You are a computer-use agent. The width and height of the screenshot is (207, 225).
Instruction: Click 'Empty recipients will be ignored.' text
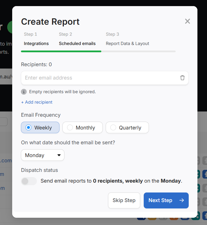click(62, 92)
